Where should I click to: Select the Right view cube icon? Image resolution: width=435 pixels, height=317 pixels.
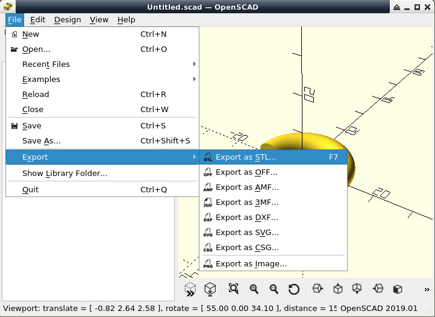318,289
